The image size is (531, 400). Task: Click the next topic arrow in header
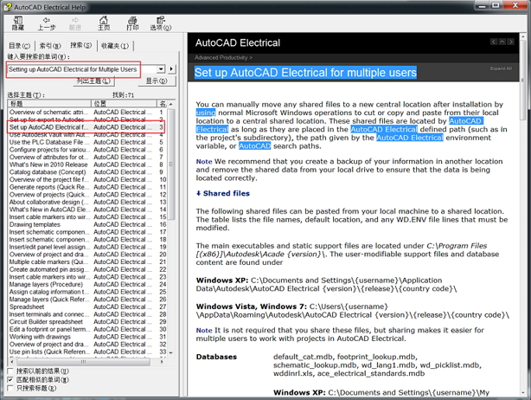click(511, 42)
